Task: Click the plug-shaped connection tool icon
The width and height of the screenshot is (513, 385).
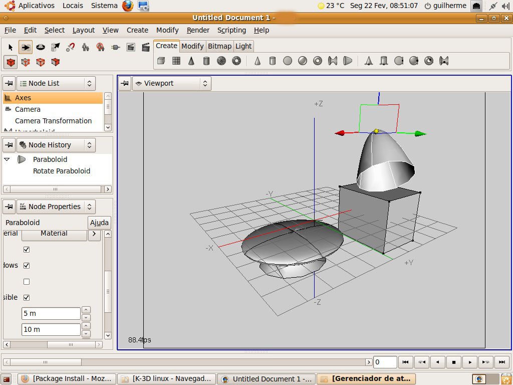Action: click(115, 48)
